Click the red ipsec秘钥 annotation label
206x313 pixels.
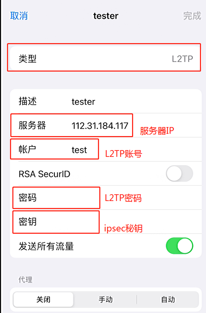tap(123, 228)
